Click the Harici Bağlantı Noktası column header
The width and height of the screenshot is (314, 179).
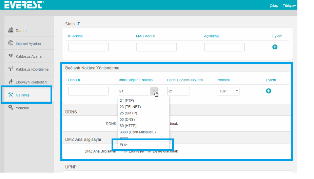pyautogui.click(x=185, y=80)
